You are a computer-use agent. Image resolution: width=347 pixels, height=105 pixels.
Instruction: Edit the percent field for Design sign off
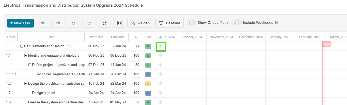(x=135, y=93)
